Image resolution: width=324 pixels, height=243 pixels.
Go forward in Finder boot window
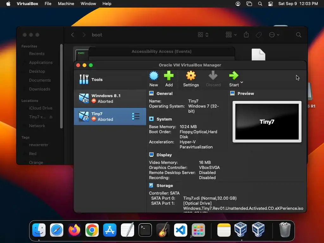click(x=84, y=35)
